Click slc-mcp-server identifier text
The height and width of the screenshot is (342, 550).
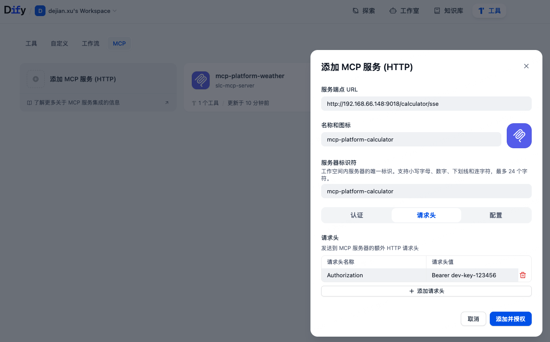[235, 85]
